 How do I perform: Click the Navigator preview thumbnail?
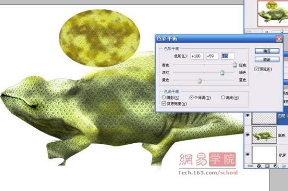click(x=272, y=13)
